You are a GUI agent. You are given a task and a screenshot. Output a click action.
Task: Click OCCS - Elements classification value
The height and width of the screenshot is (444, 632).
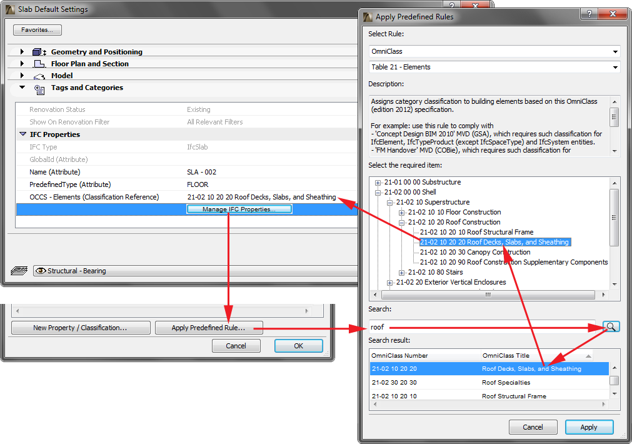click(x=261, y=197)
